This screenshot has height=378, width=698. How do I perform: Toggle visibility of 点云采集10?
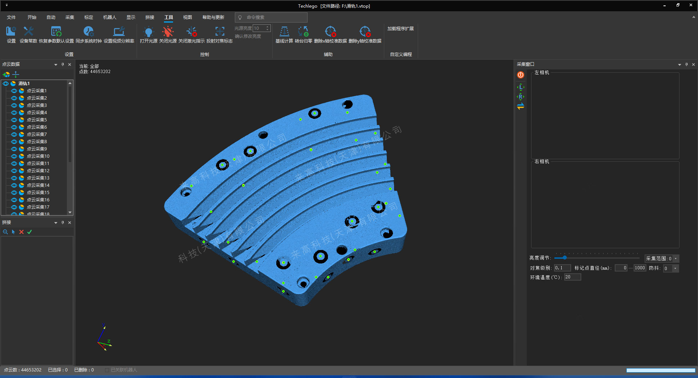coord(14,156)
